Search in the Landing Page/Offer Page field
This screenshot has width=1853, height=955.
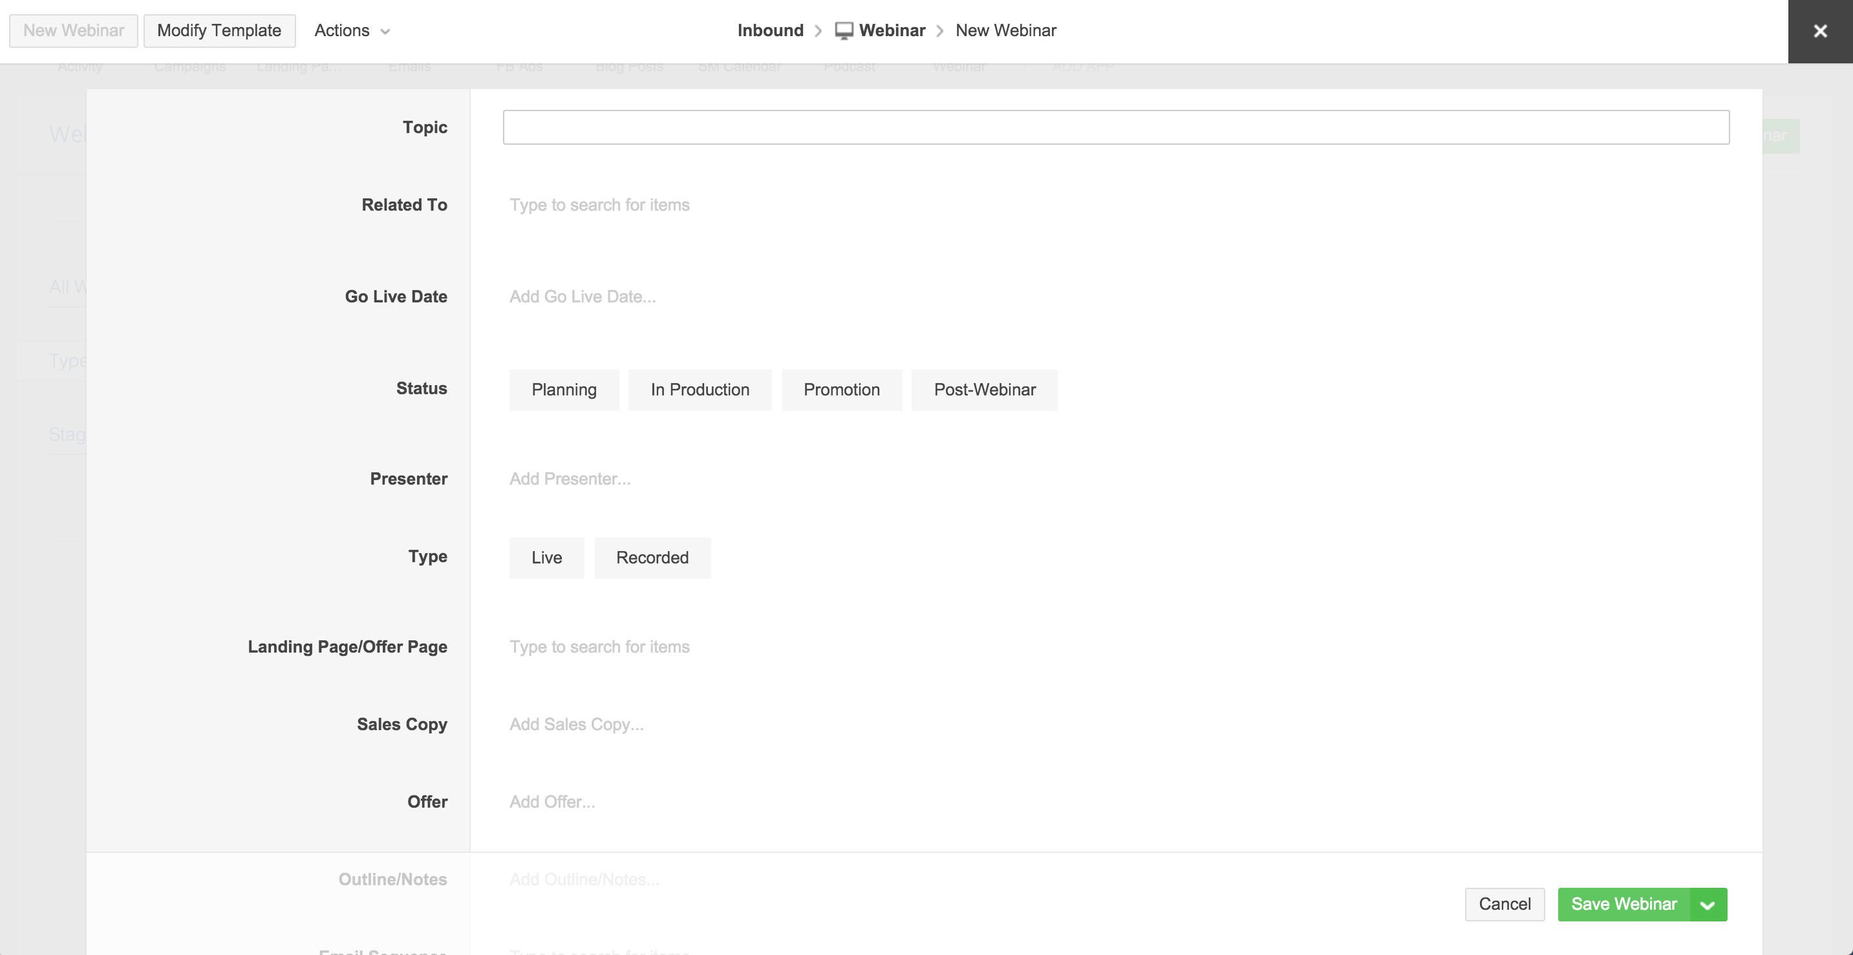click(599, 647)
